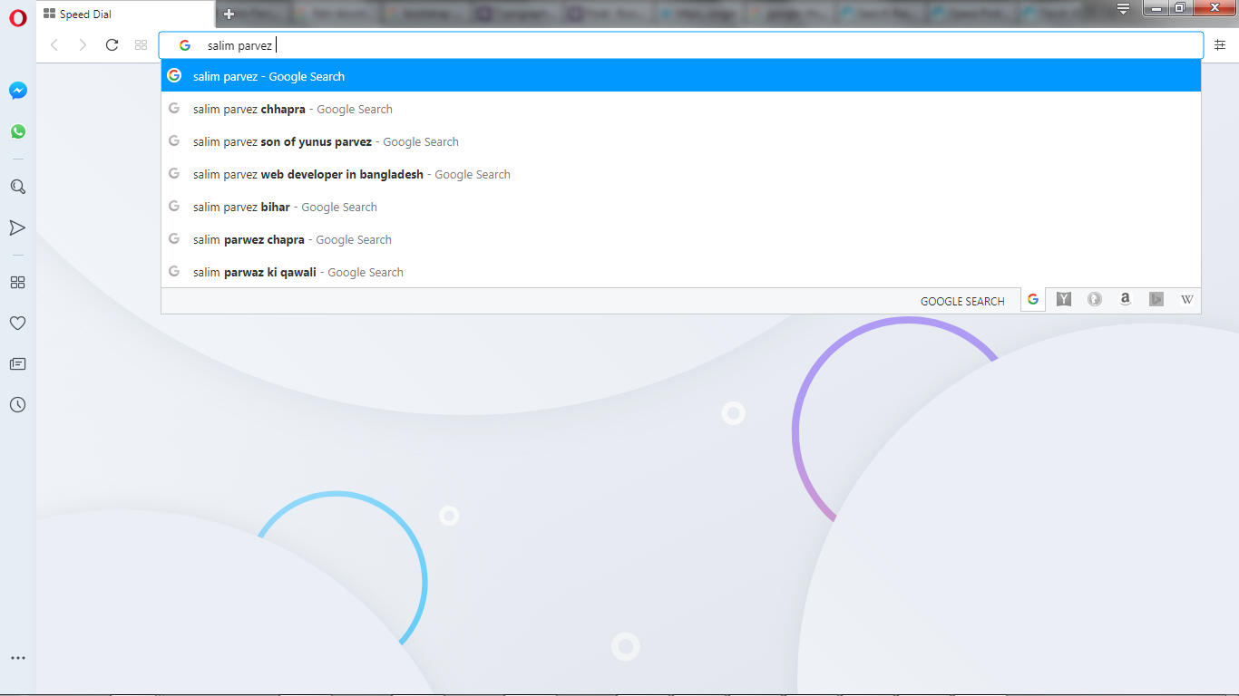The image size is (1239, 696).
Task: Choose suggestion 'salim parvez bihar'
Action: pos(681,207)
